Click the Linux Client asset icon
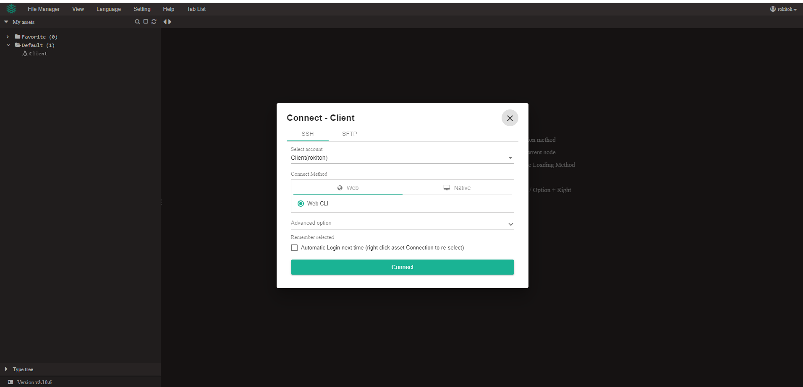The image size is (803, 387). (x=25, y=54)
